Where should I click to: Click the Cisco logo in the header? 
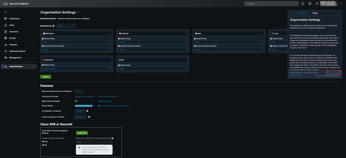[5, 3]
